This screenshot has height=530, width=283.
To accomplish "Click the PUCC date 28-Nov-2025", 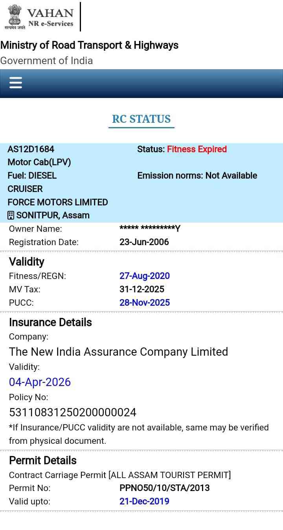I will tap(144, 303).
